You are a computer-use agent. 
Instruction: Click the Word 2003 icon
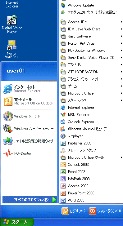(x=63, y=200)
